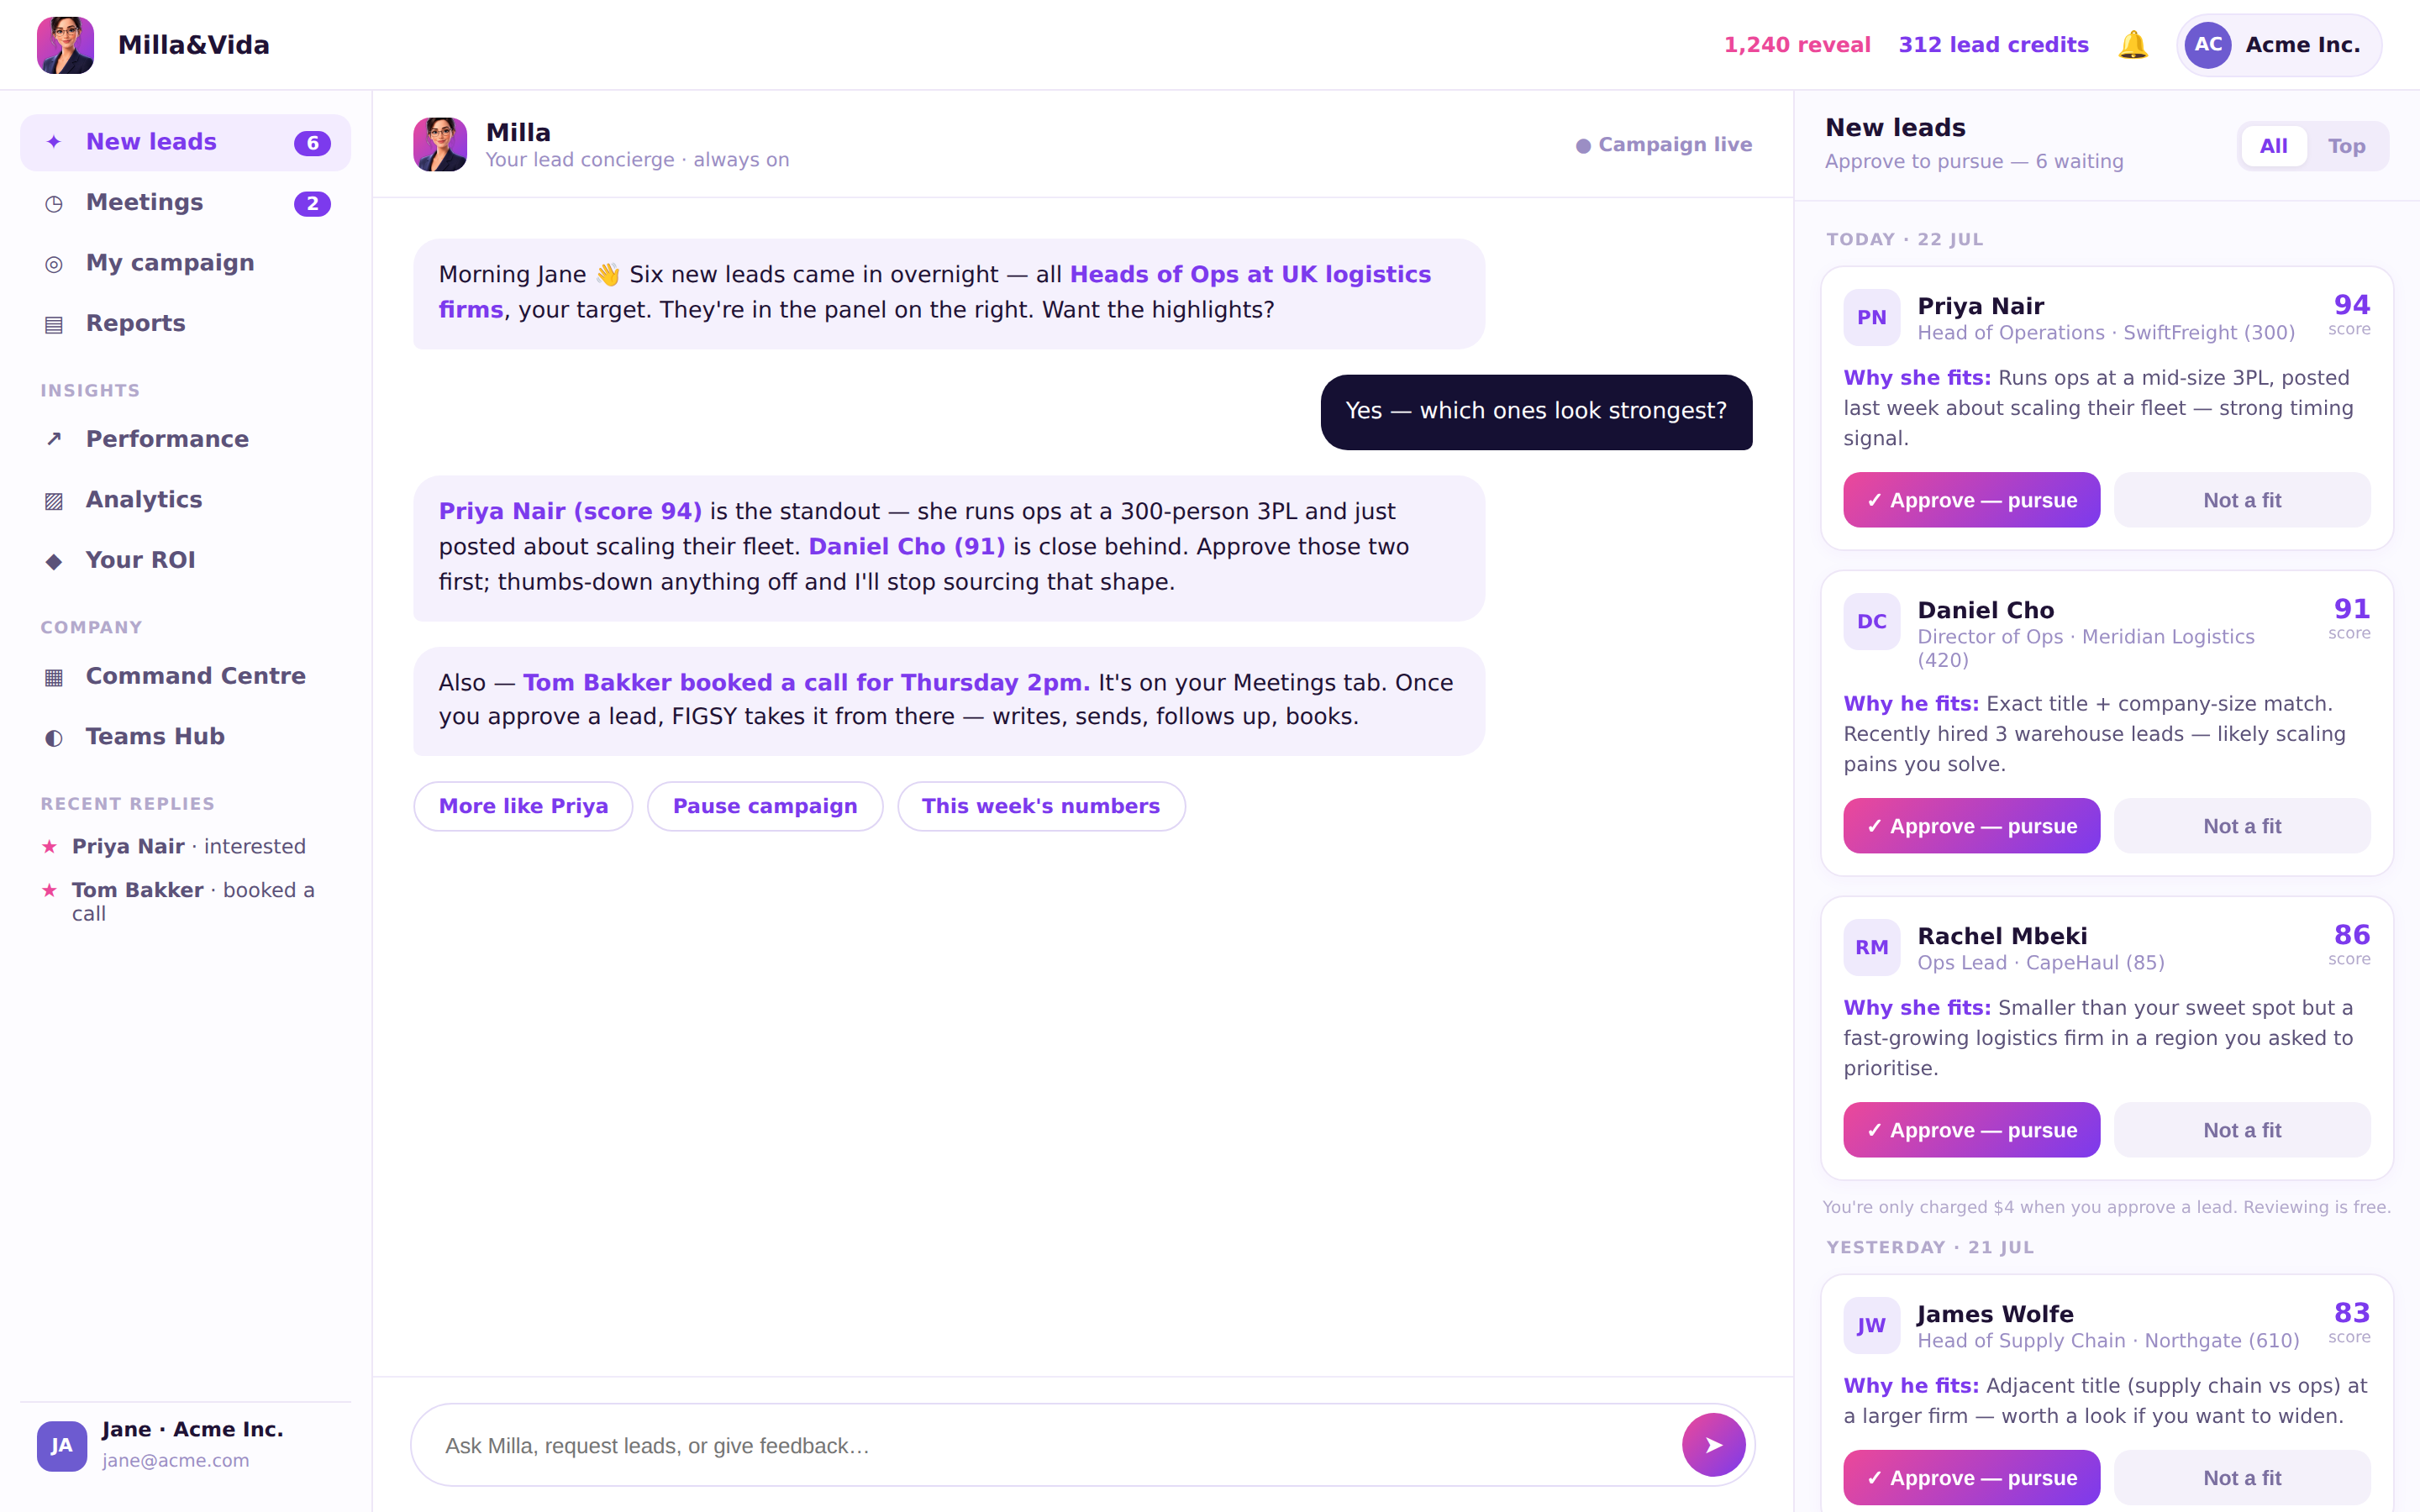Click star next to Tom Bakker reply

pos(49,890)
